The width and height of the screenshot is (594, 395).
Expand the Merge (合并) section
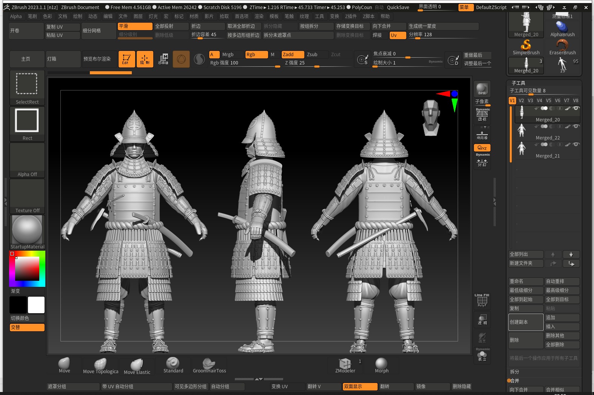point(514,381)
